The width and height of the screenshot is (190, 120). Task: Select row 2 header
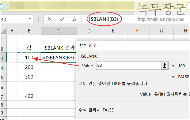click(x=3, y=48)
